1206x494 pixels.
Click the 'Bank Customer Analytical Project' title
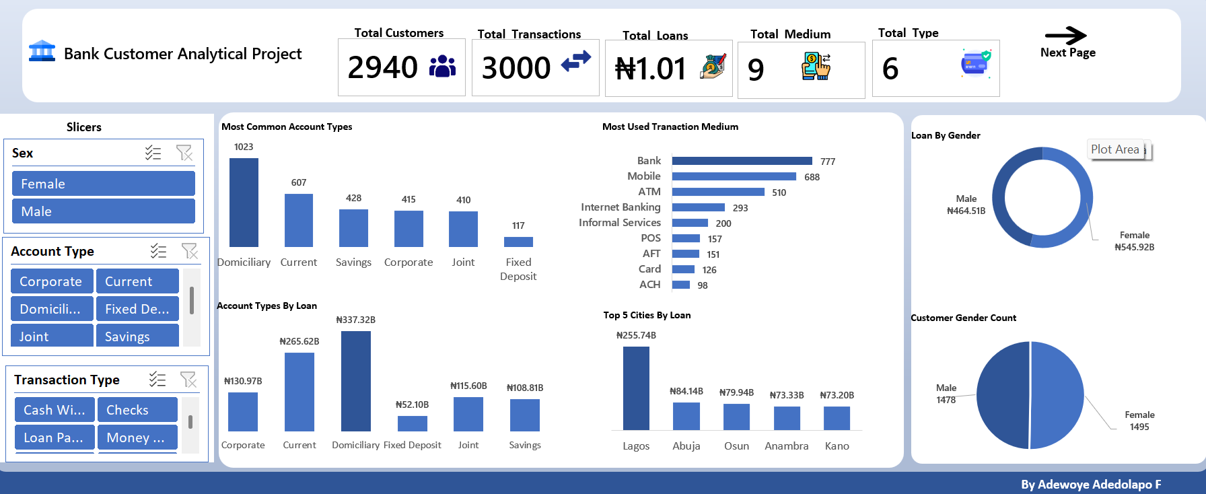pyautogui.click(x=183, y=54)
